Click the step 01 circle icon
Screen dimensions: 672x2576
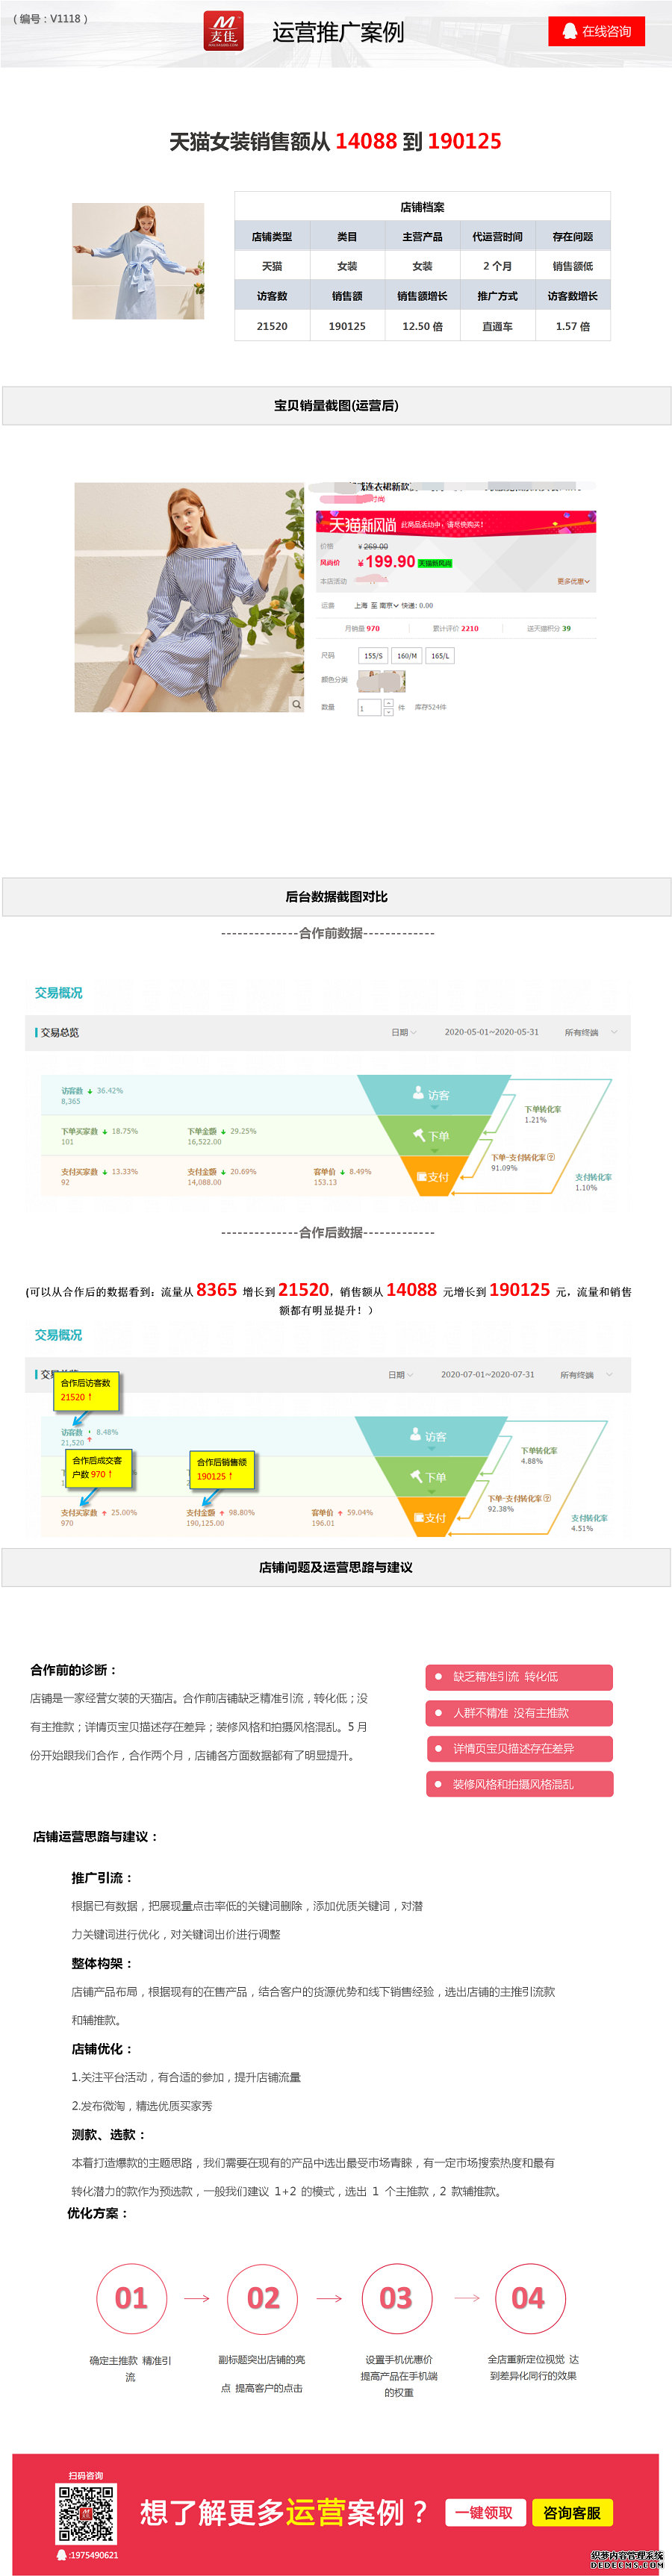coord(131,2298)
